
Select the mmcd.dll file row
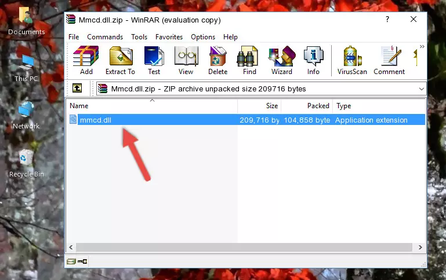point(246,120)
